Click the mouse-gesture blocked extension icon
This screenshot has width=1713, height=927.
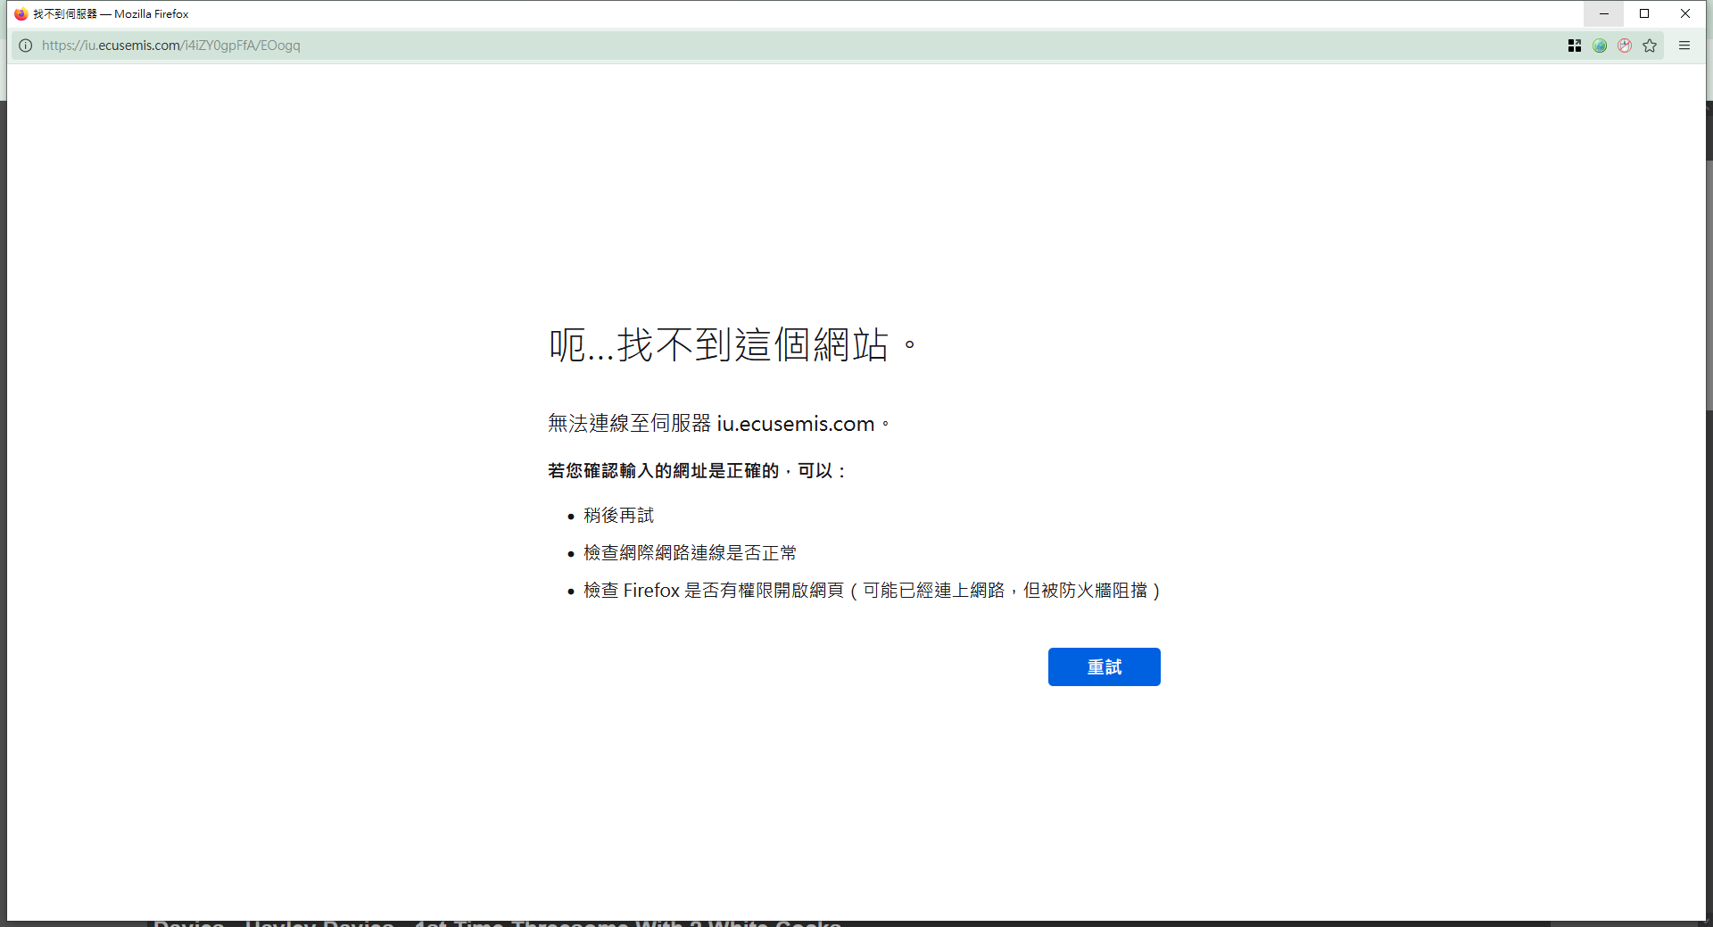pos(1625,46)
